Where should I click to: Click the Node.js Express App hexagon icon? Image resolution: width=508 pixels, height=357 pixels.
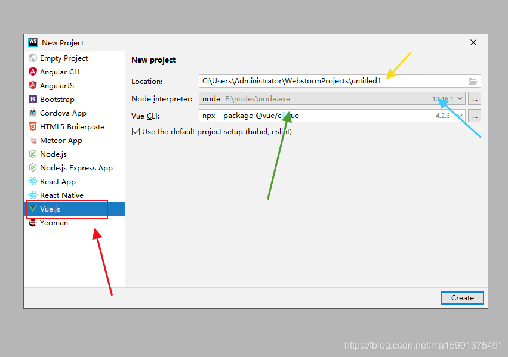coord(33,167)
